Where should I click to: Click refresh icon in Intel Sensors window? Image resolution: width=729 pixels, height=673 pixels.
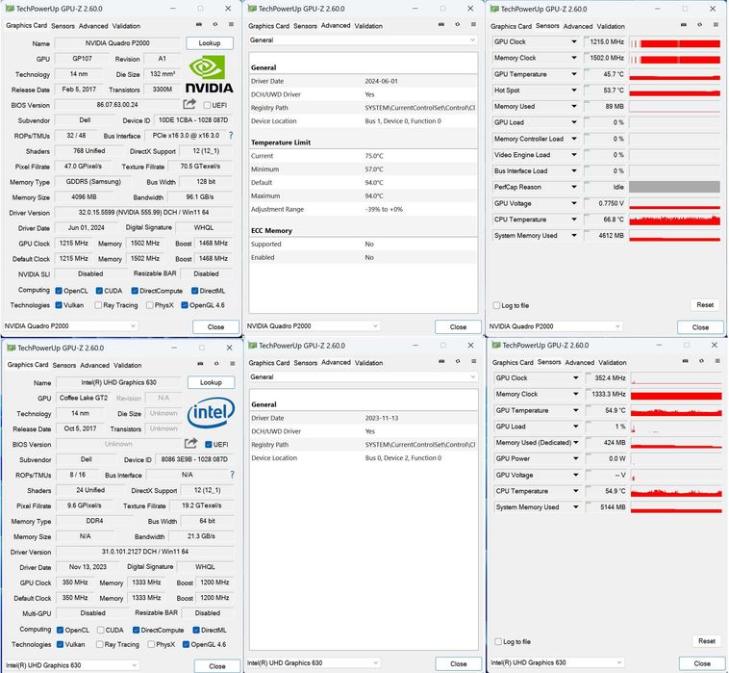701,361
